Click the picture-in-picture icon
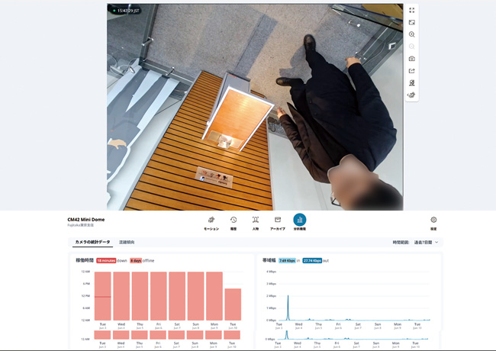This screenshot has height=351, width=496. click(x=411, y=22)
